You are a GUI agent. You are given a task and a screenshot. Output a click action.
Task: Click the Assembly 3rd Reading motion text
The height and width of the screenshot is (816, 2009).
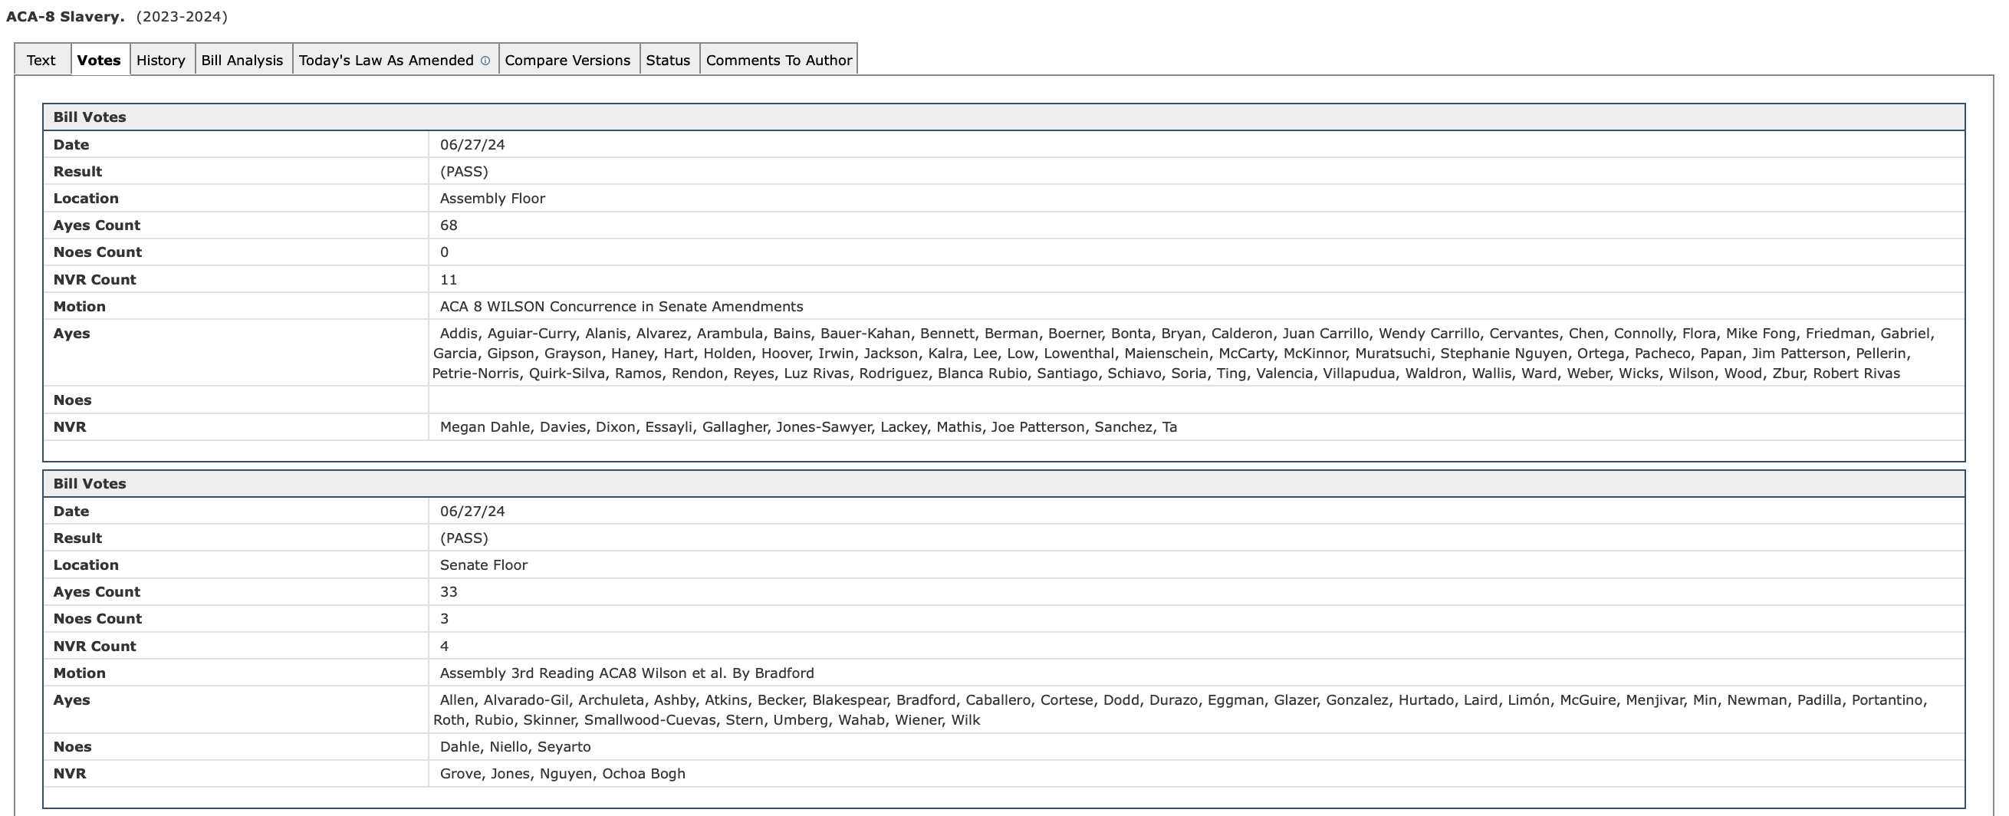coord(626,673)
